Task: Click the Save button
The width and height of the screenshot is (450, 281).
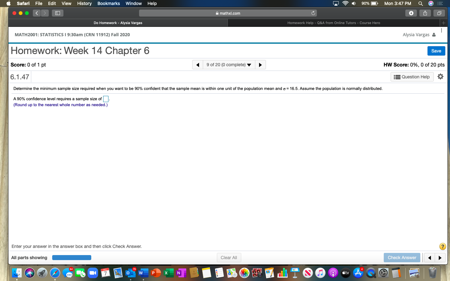Action: (436, 51)
